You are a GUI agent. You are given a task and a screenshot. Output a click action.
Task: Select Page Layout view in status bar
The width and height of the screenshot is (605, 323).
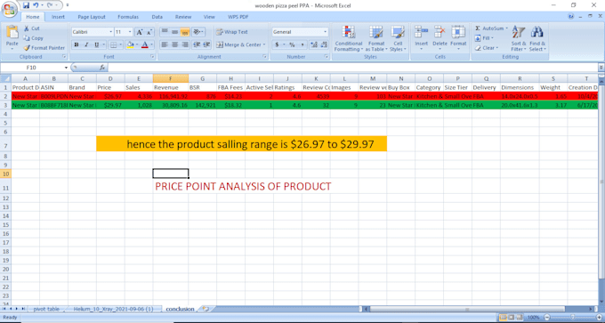click(x=512, y=317)
